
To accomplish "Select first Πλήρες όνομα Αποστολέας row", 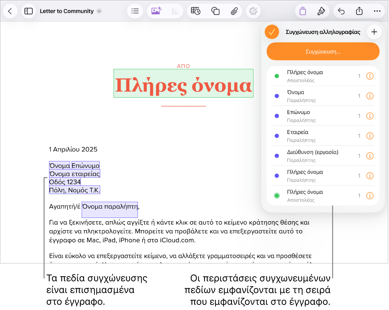I will click(323, 76).
